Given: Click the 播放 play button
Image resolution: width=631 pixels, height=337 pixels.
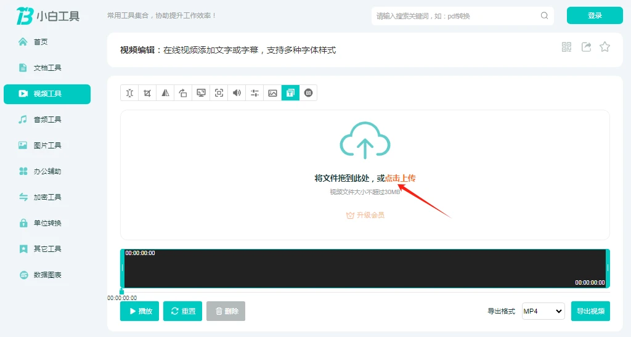Looking at the screenshot, I should coord(140,311).
